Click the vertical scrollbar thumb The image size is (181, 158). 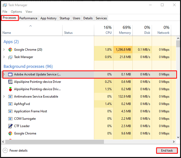(x=178, y=44)
